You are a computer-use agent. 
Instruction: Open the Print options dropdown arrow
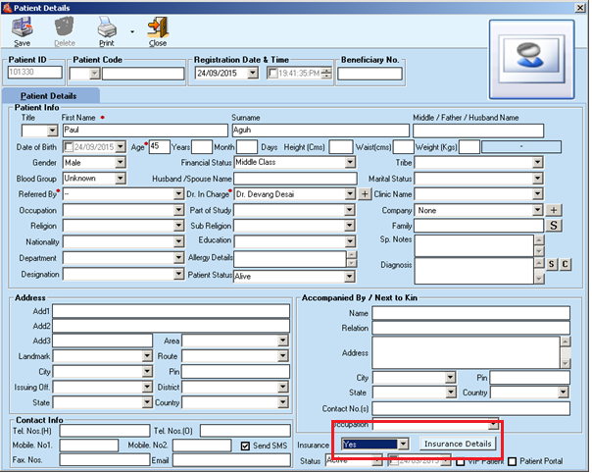tap(132, 33)
